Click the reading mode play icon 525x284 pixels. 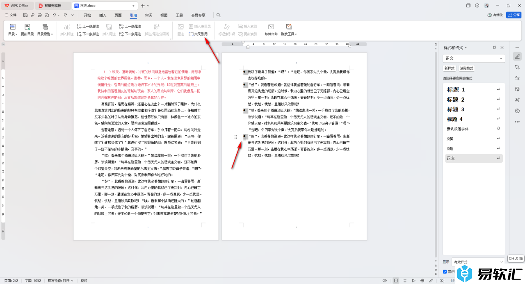pyautogui.click(x=413, y=281)
